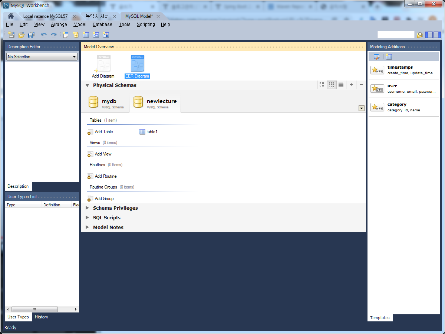Open the View menu
The width and height of the screenshot is (445, 334).
click(39, 24)
